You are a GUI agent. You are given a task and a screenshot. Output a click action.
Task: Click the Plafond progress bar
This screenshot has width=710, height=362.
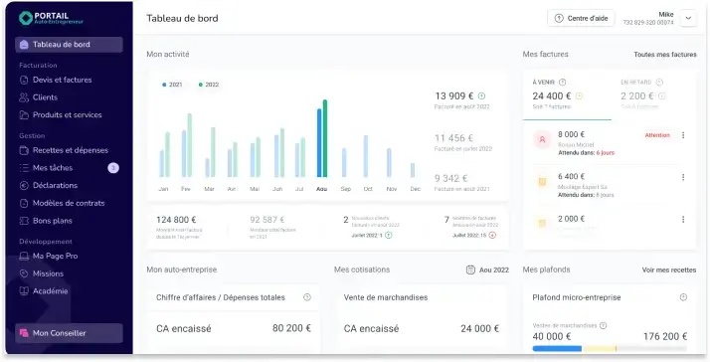tap(610, 349)
